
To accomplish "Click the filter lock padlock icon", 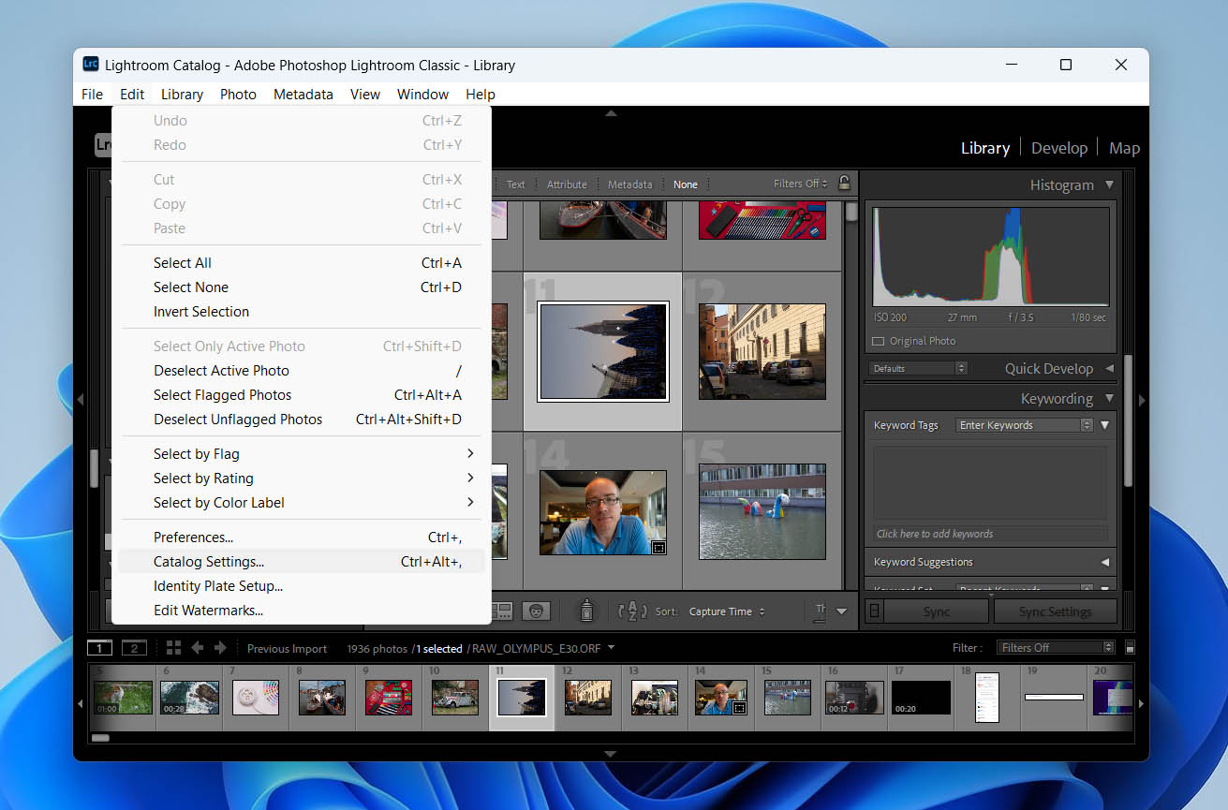I will (844, 184).
